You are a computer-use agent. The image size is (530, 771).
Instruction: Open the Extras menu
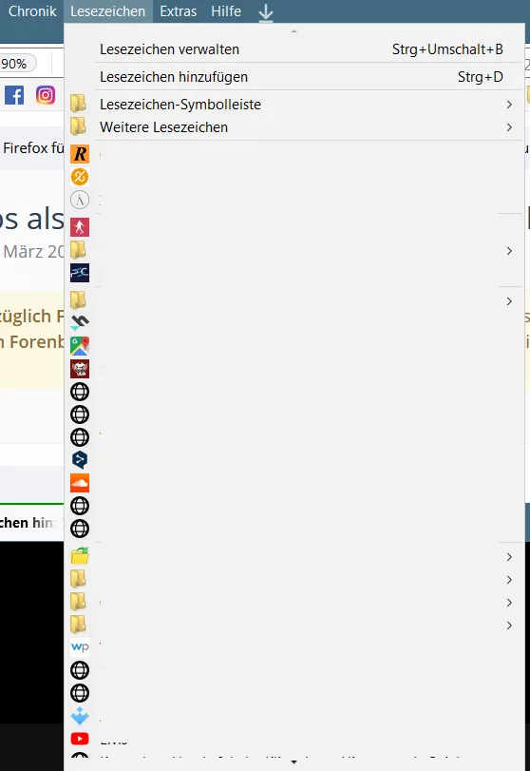pos(179,11)
